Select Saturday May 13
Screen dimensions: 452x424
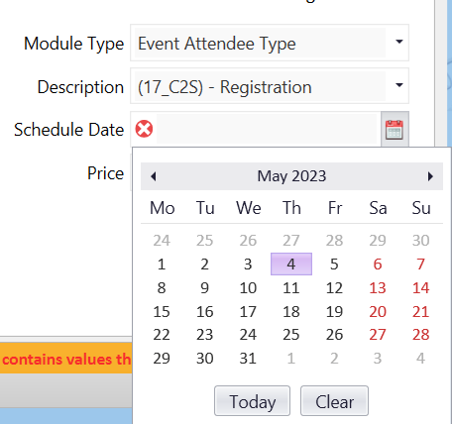click(x=378, y=287)
